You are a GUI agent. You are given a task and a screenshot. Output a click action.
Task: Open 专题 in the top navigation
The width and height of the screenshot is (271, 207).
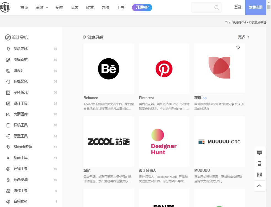[59, 7]
